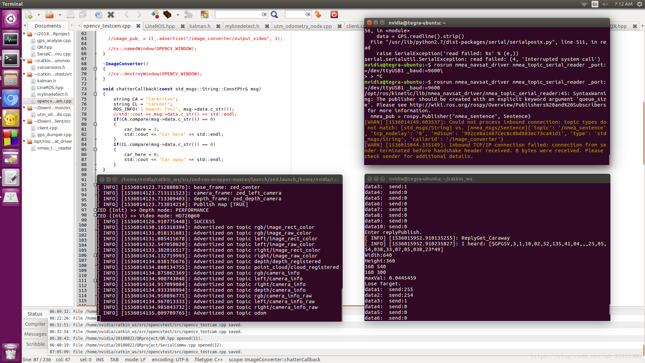
Task: Toggle fold marker at line 80
Action: tap(95, 124)
